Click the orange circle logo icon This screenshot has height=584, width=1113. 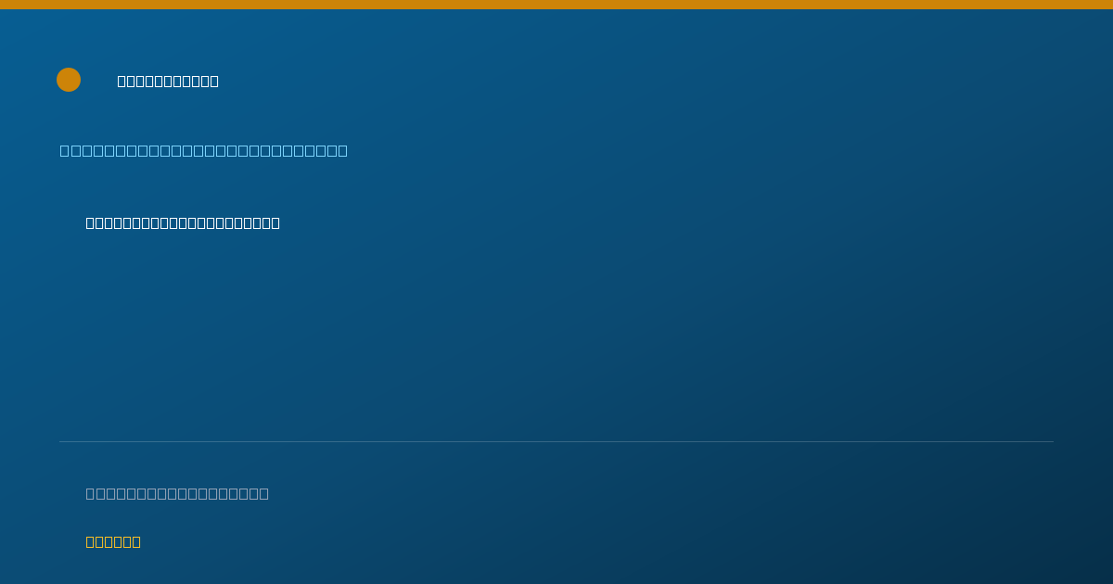pyautogui.click(x=69, y=80)
